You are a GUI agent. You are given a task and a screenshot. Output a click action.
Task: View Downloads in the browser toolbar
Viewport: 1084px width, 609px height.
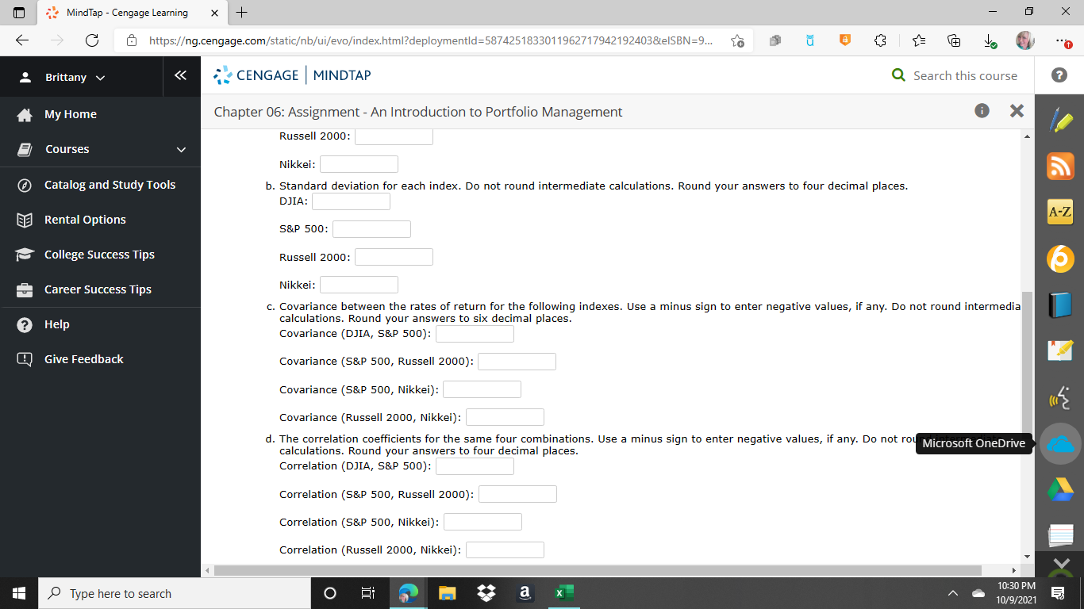pos(989,40)
